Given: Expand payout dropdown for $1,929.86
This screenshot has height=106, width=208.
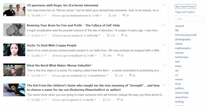Looking at the screenshot, I should click(46, 76).
